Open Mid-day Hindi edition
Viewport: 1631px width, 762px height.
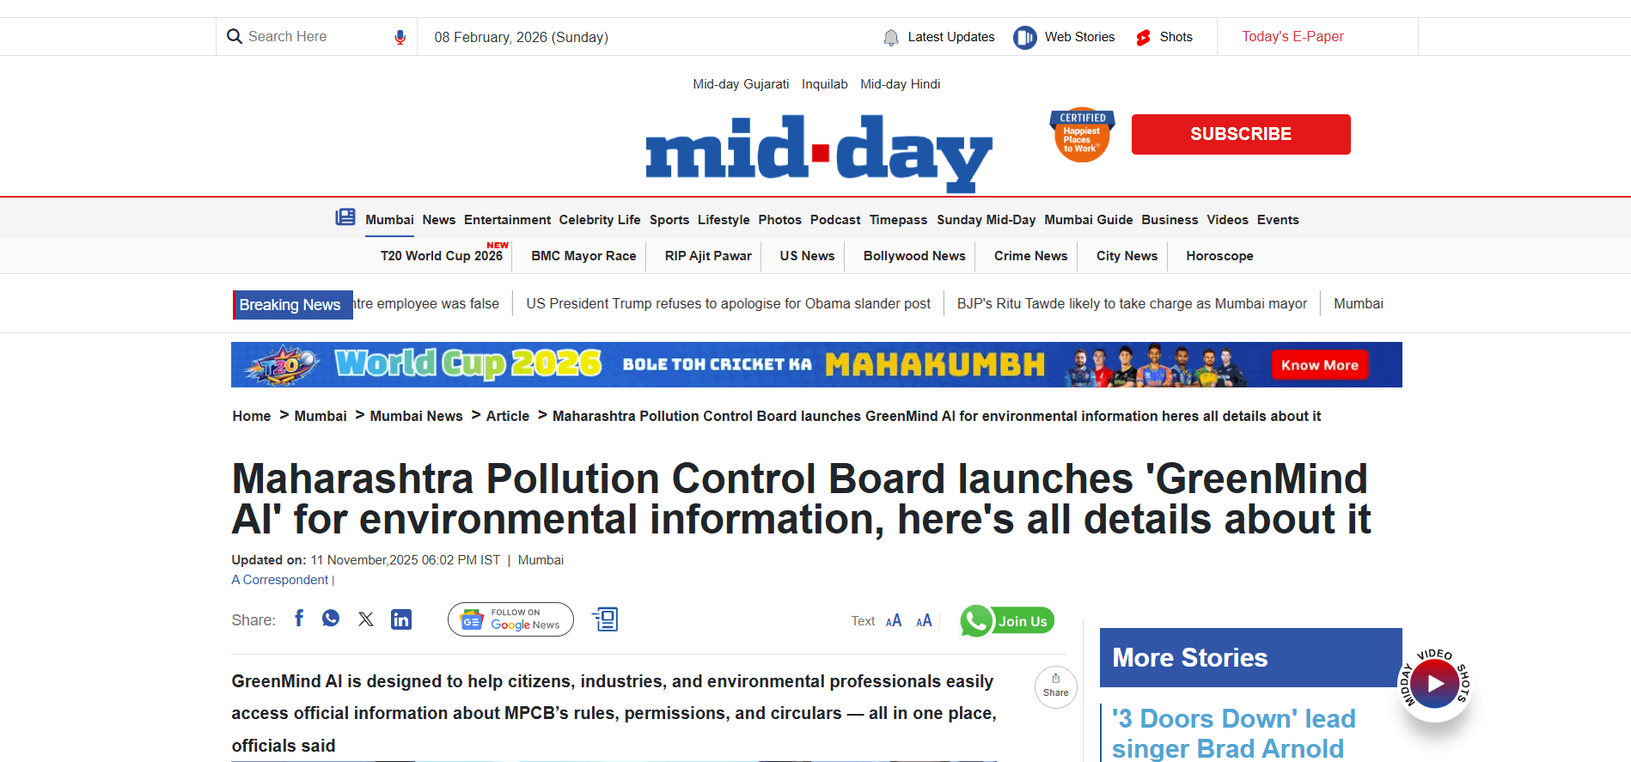pos(900,84)
